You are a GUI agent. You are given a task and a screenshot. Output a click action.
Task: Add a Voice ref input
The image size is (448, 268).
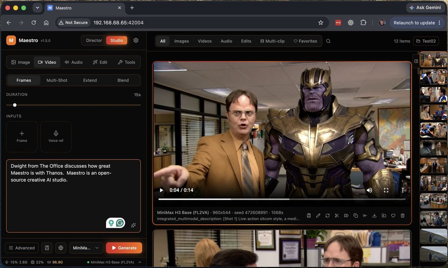(56, 136)
